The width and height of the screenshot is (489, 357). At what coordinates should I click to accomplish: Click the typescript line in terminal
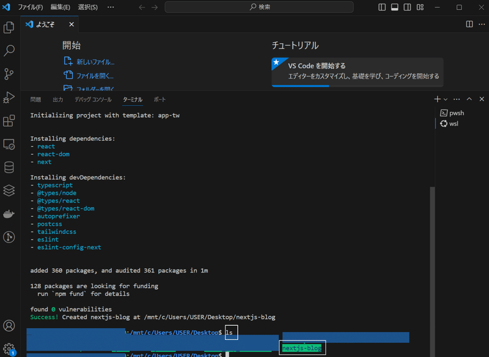tap(55, 185)
